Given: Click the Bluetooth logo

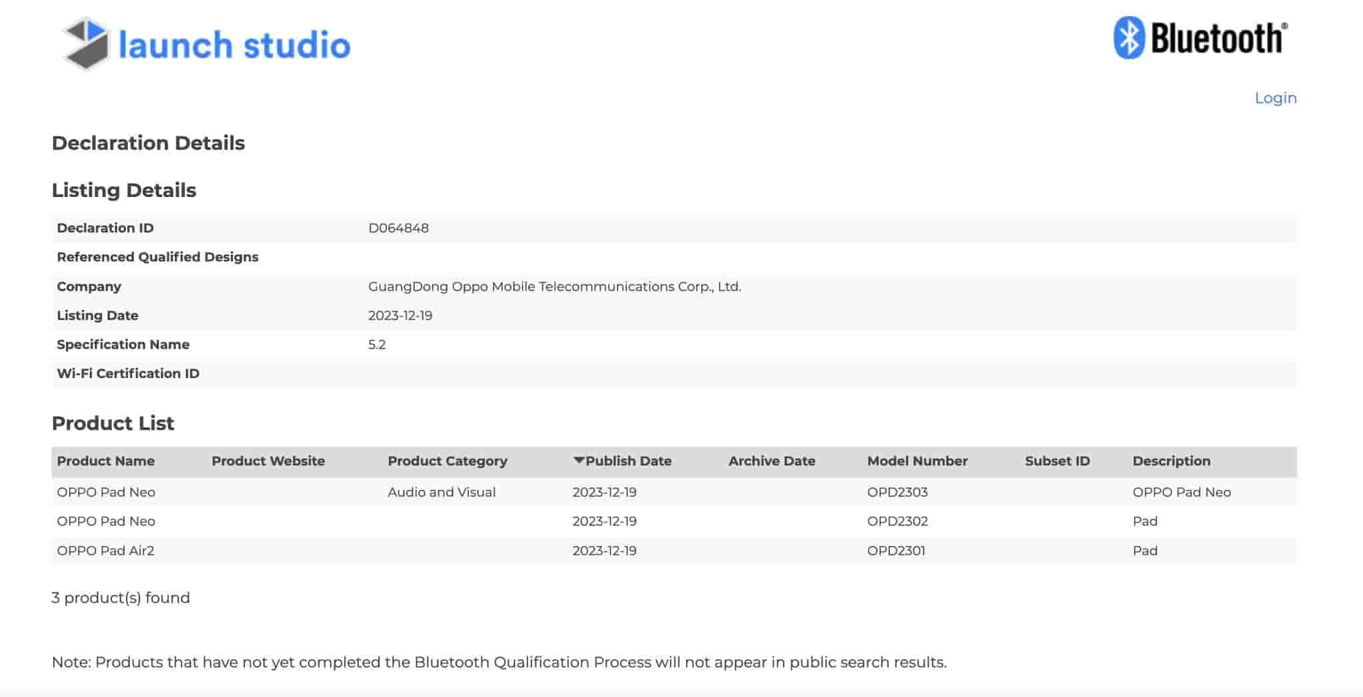Looking at the screenshot, I should [x=1199, y=39].
